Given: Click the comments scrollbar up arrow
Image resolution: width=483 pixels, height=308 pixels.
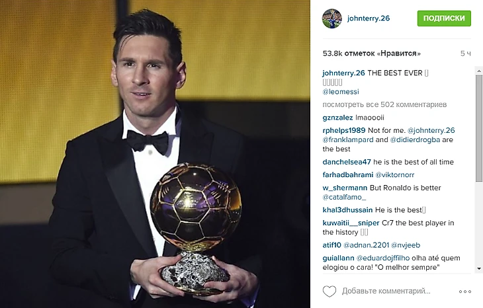Looking at the screenshot, I should click(x=479, y=71).
